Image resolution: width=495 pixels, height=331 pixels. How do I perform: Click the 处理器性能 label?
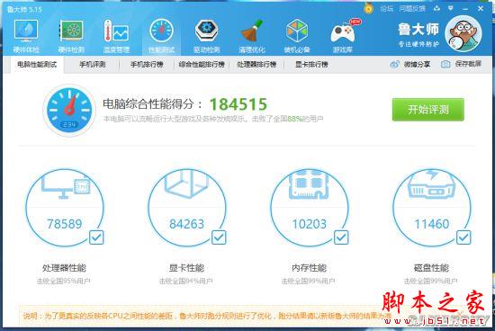64,268
